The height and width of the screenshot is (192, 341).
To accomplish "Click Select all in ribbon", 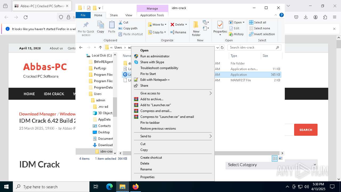I will tap(258, 22).
